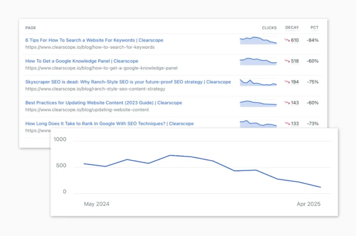The width and height of the screenshot is (356, 236).
Task: Click the Apr 2025 axis label
Action: click(x=308, y=204)
